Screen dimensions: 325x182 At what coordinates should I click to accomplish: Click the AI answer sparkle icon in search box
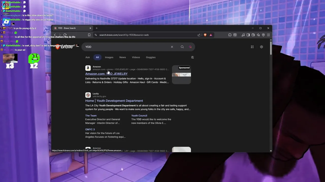pos(190,47)
